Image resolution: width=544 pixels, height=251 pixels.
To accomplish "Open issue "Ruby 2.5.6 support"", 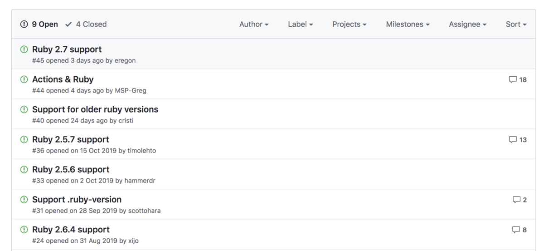I will tap(71, 169).
